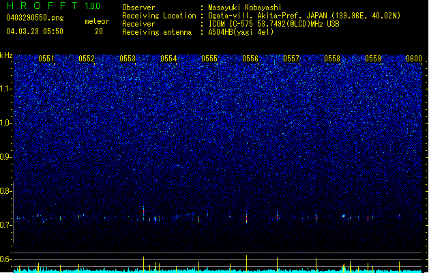Image resolution: width=429 pixels, height=273 pixels.
Task: Click the 0557 time marker
Action: coord(291,59)
